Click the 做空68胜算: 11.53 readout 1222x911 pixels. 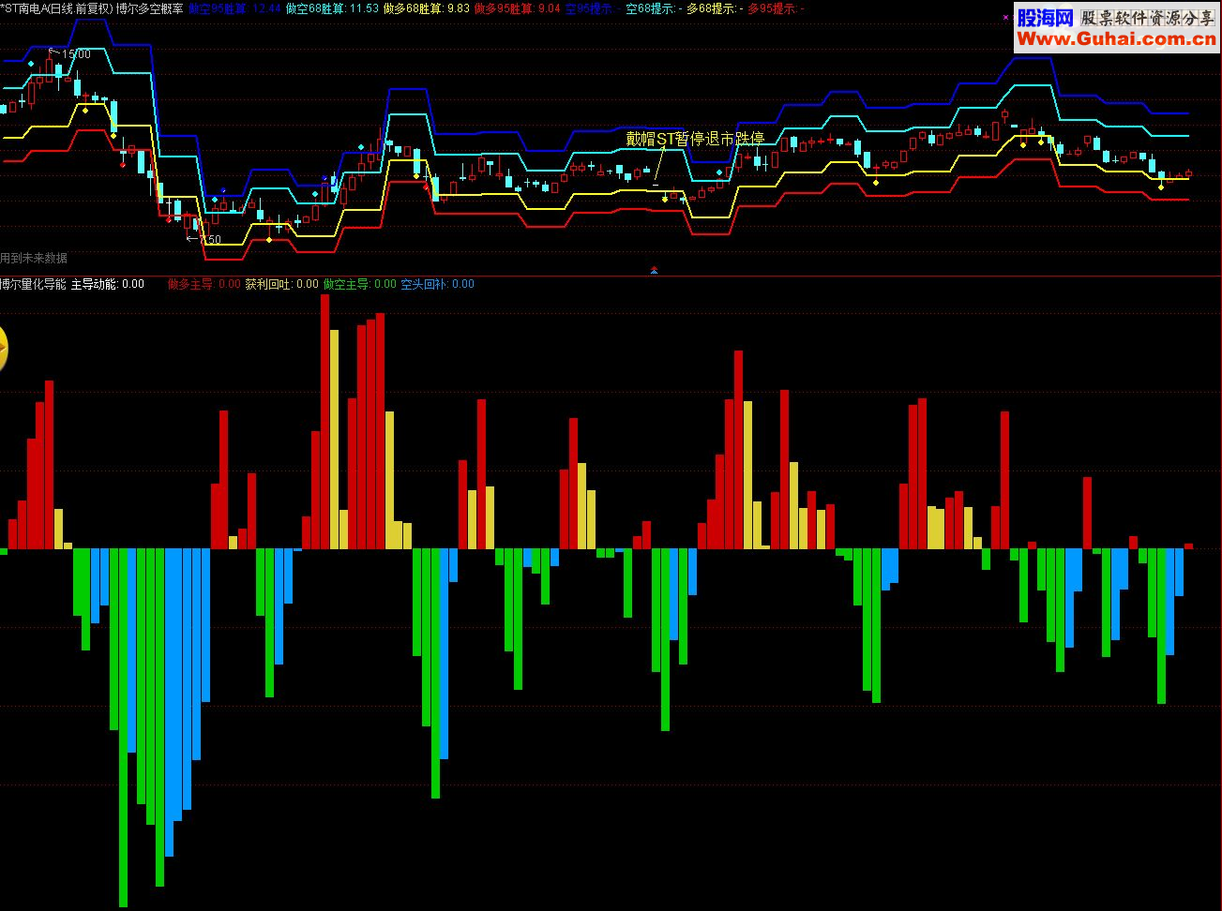point(332,8)
